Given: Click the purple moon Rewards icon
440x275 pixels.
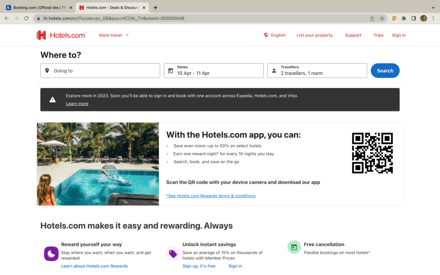Looking at the screenshot, I should point(51,254).
